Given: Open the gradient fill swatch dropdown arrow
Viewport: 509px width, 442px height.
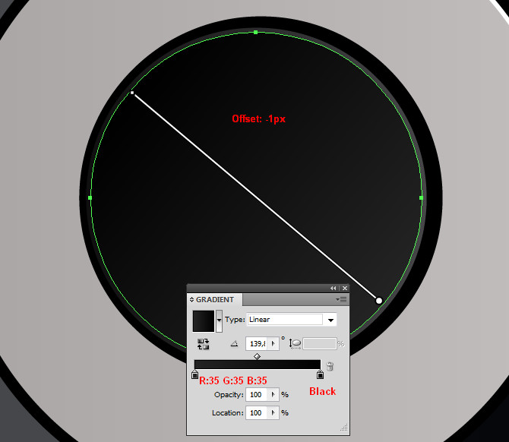Looking at the screenshot, I should coord(219,320).
